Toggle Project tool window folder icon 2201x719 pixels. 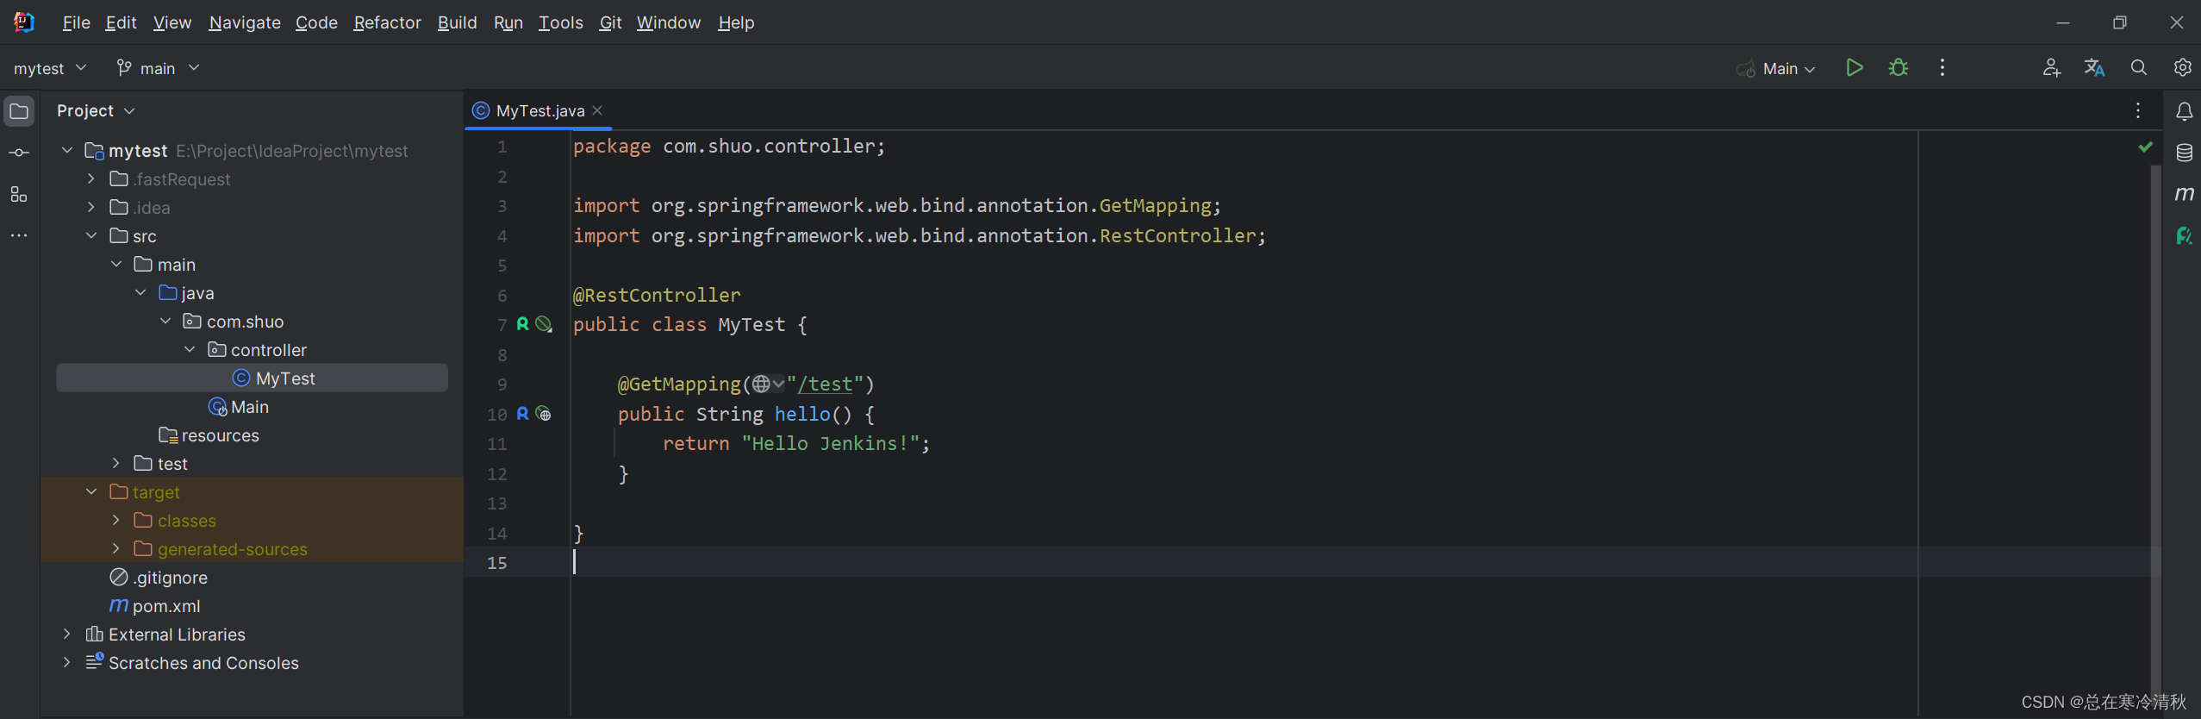19,111
